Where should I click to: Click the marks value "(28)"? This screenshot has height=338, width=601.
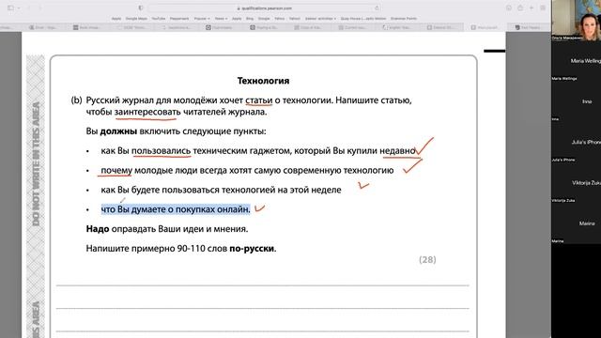427,260
